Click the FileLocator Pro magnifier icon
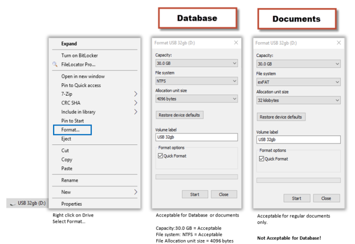The width and height of the screenshot is (355, 244). tap(55, 64)
